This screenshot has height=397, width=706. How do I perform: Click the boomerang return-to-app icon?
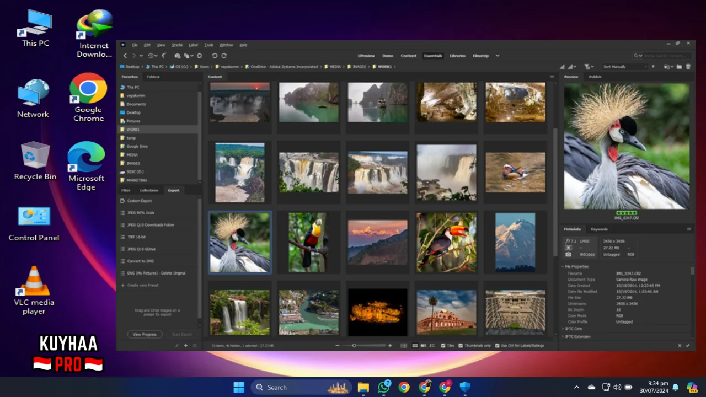coord(164,56)
